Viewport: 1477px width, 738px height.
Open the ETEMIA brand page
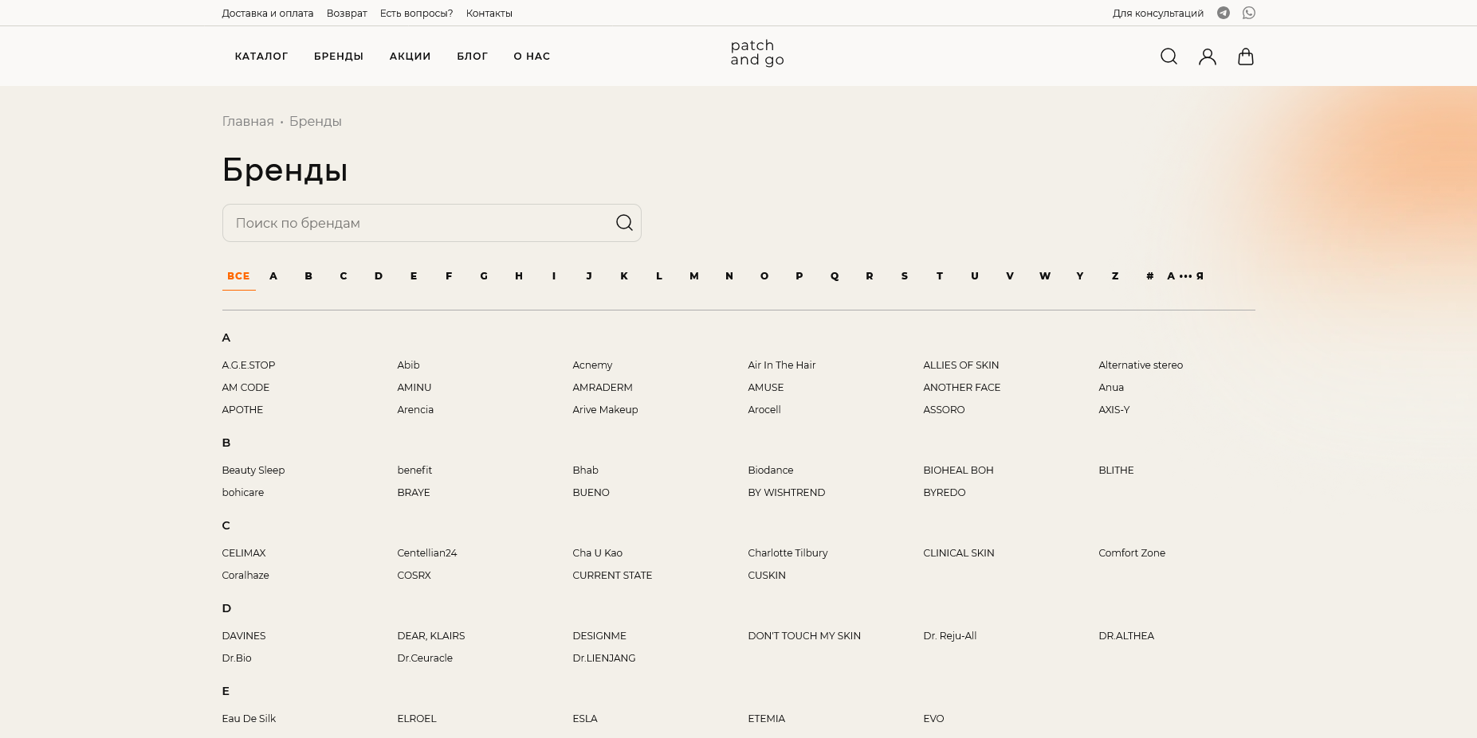pos(767,719)
